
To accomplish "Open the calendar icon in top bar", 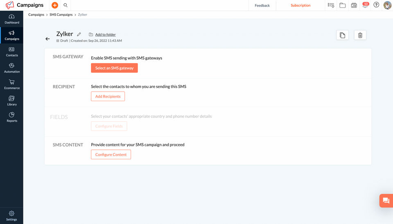I will click(354, 5).
